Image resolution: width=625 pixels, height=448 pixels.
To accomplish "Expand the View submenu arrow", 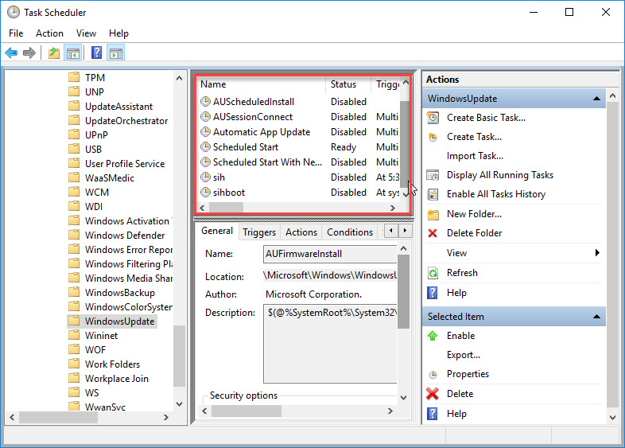I will pyautogui.click(x=597, y=252).
